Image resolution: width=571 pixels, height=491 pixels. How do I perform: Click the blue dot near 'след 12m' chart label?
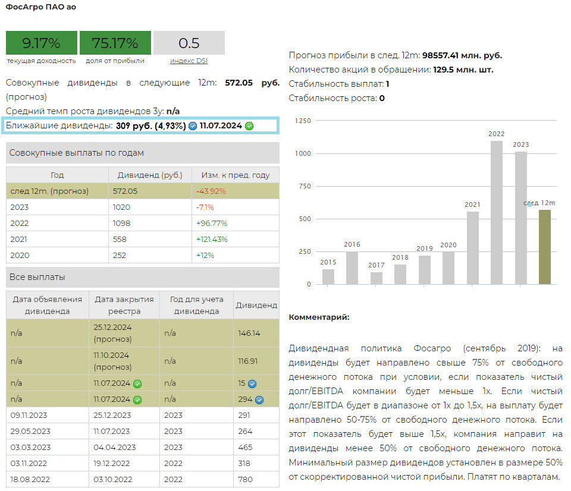pos(529,205)
